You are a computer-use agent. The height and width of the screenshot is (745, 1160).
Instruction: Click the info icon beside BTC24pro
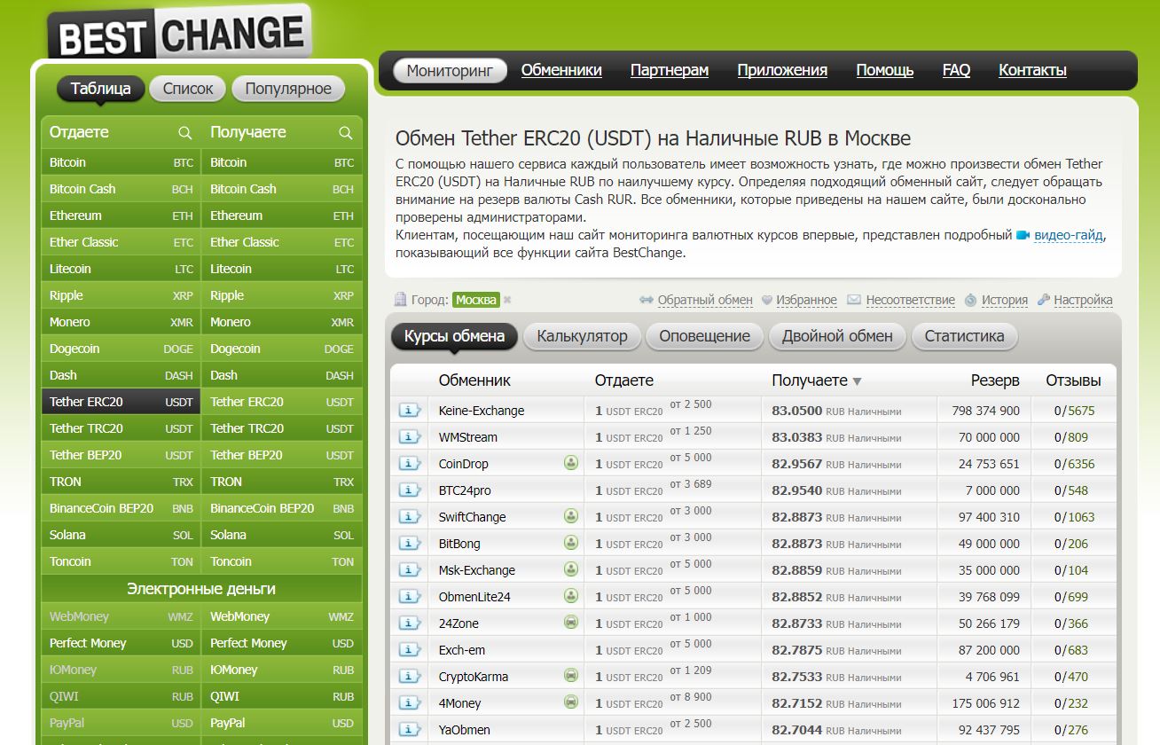(409, 490)
